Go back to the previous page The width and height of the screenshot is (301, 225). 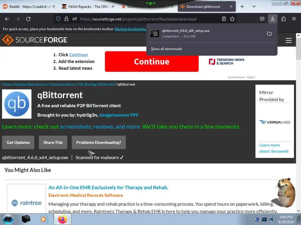tap(7, 19)
